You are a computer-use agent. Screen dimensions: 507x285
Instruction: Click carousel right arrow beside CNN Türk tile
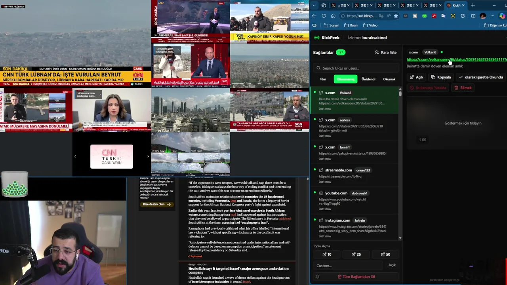pos(148,156)
